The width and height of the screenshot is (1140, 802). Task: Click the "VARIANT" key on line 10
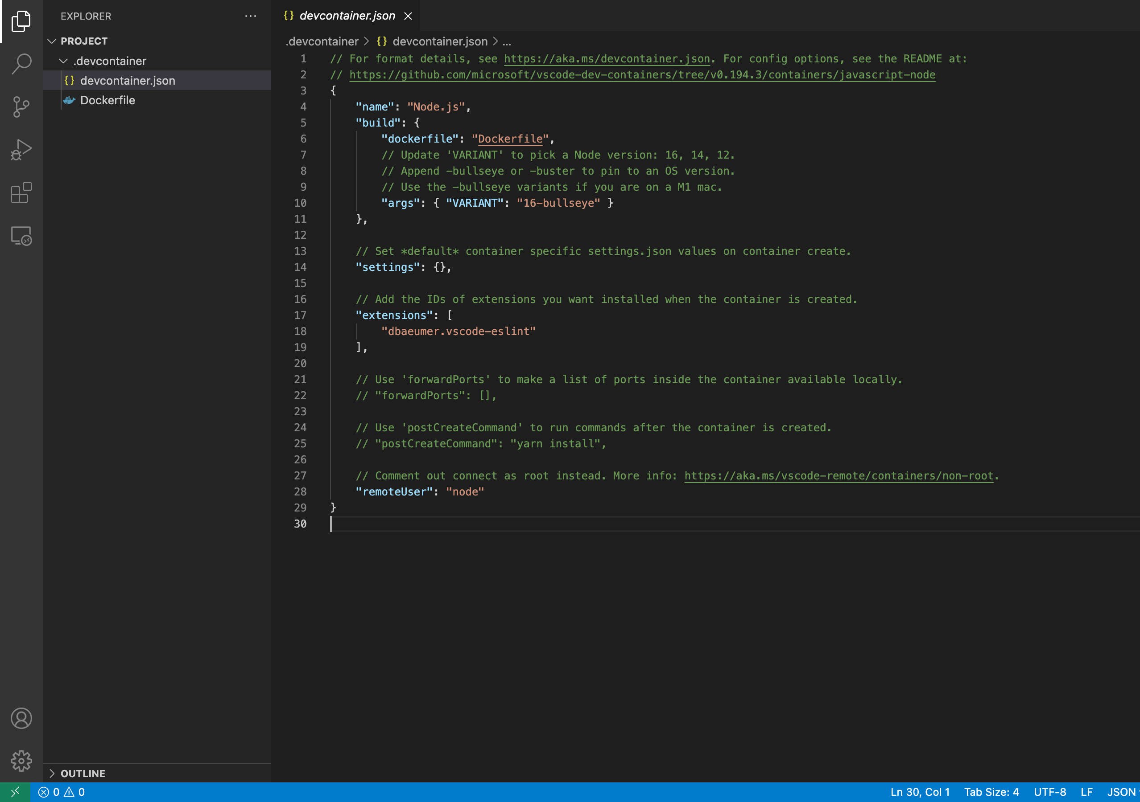[x=475, y=203]
